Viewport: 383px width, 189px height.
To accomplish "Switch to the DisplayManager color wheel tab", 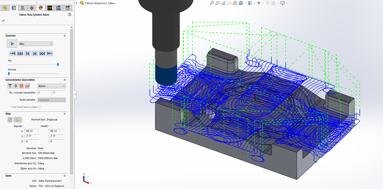I will (x=41, y=8).
